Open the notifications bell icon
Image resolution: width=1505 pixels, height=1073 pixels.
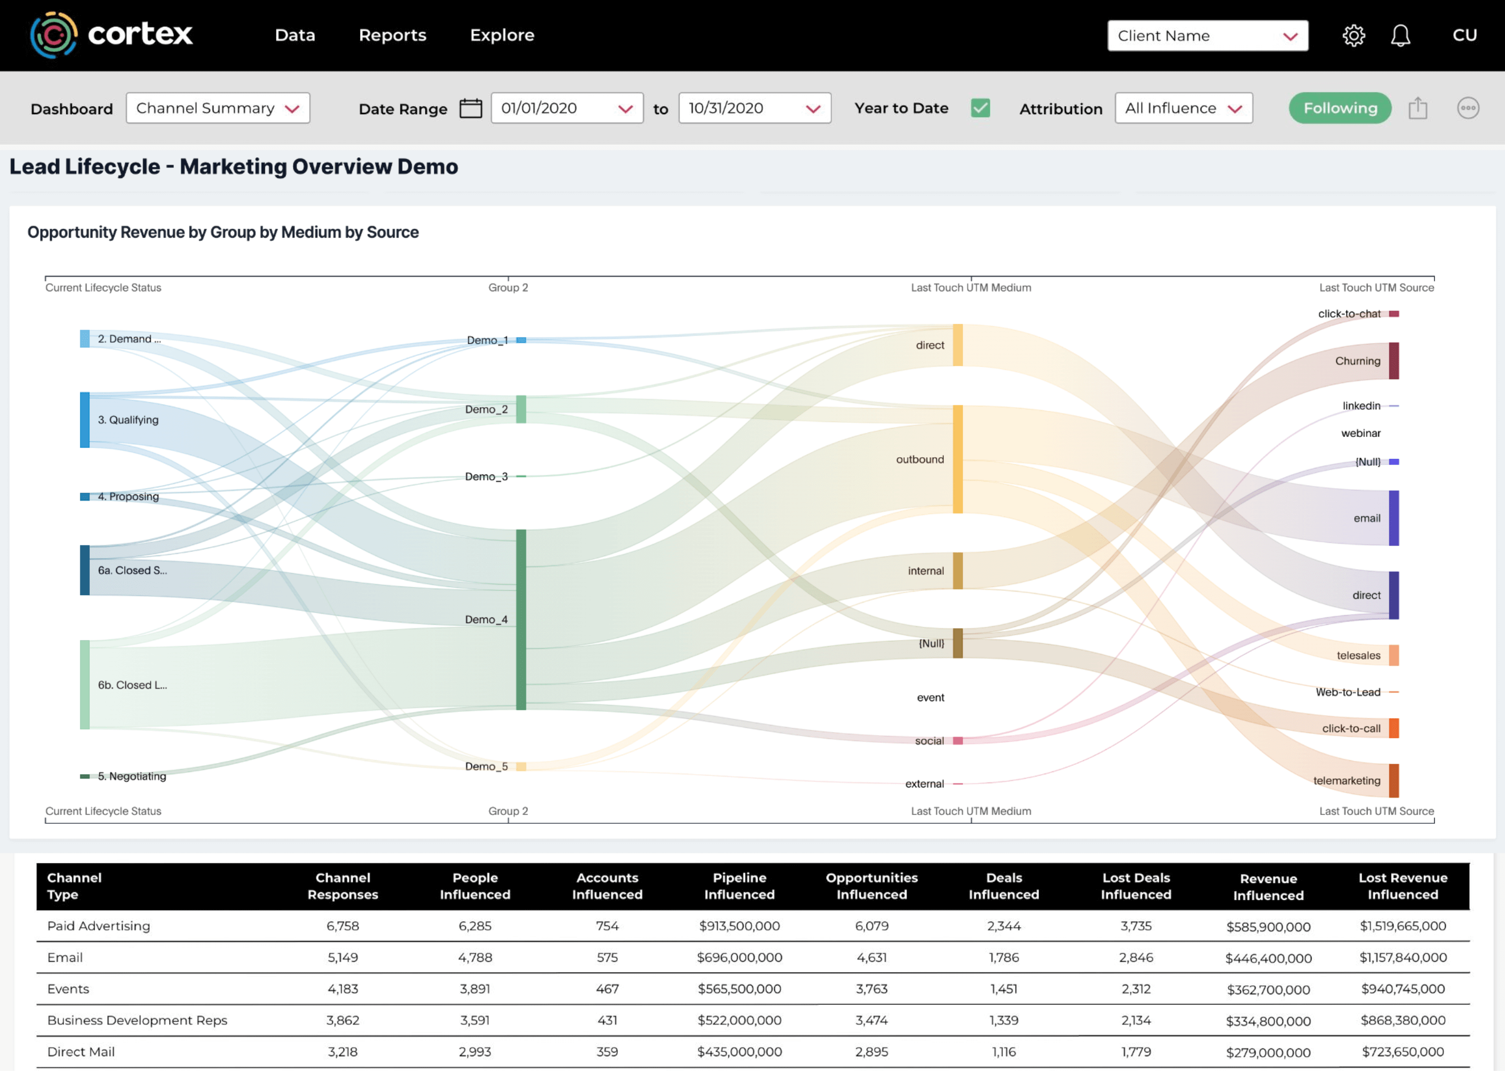tap(1400, 36)
